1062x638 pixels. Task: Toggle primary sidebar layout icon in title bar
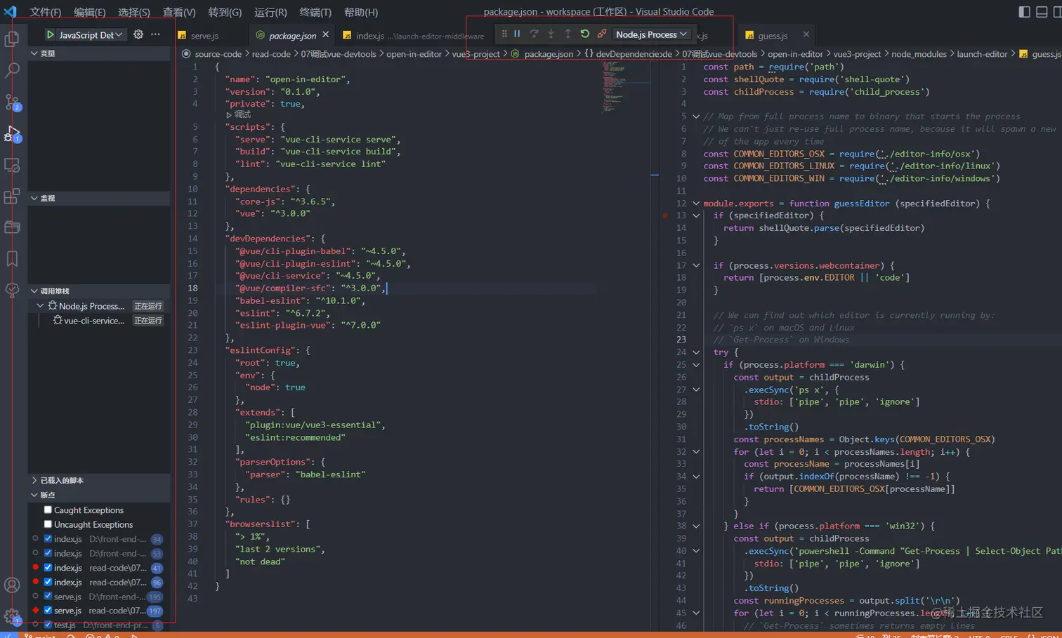1024,12
